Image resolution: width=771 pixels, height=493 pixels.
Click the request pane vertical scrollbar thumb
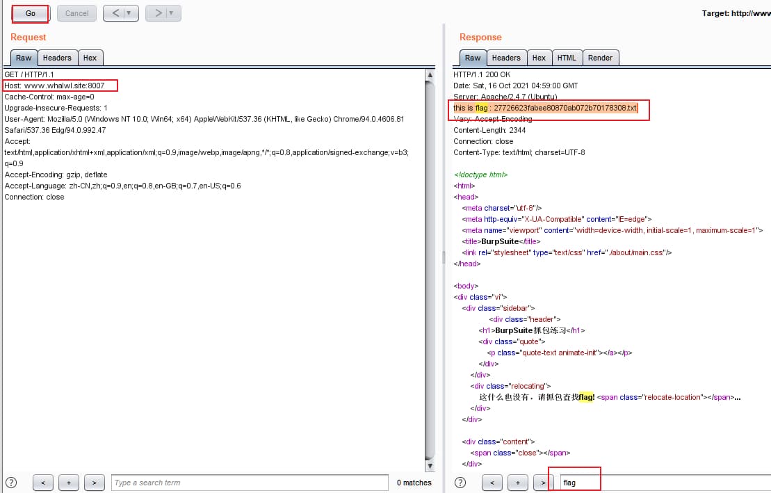(430, 270)
